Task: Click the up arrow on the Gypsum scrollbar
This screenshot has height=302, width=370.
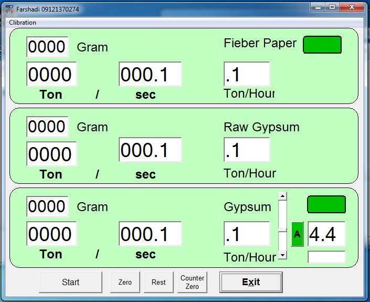Action: (283, 196)
